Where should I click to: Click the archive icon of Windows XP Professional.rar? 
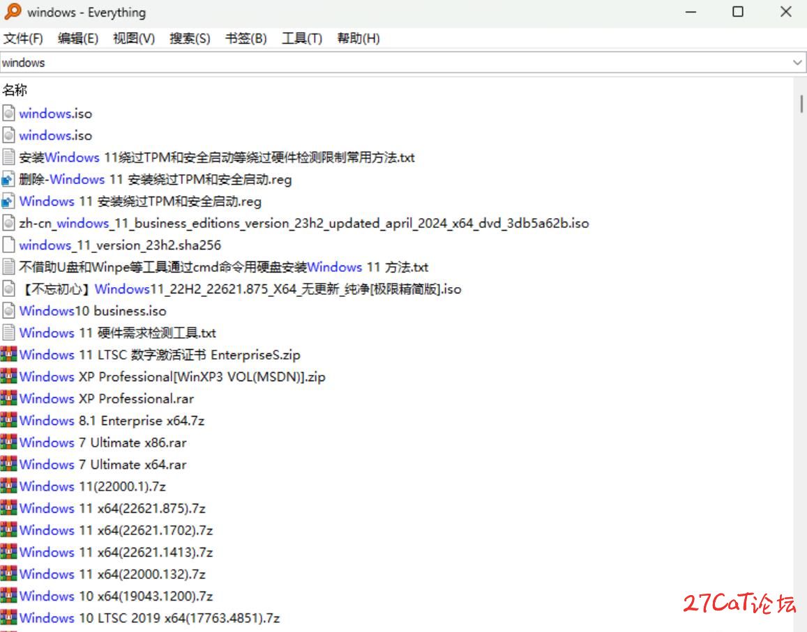point(9,399)
